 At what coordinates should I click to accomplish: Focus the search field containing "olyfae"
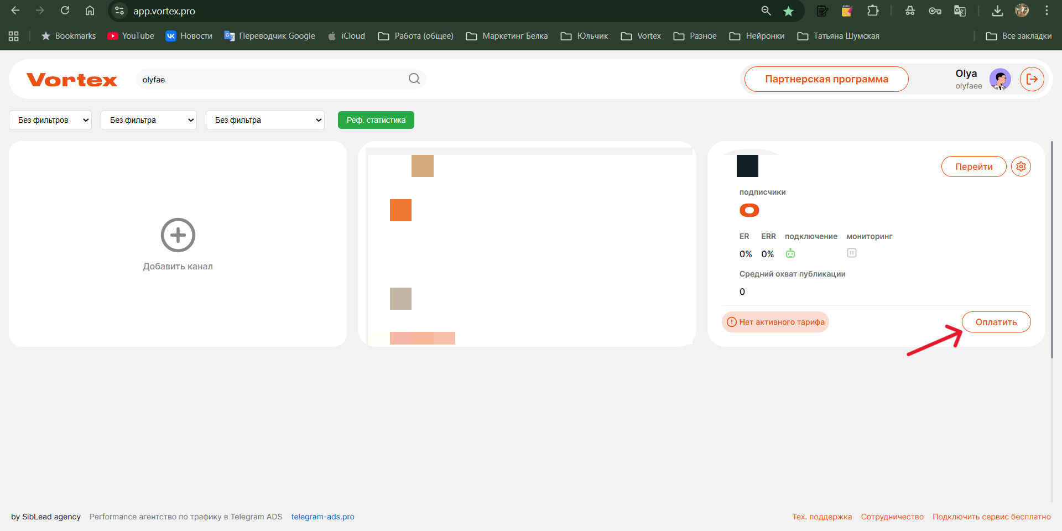click(x=271, y=80)
